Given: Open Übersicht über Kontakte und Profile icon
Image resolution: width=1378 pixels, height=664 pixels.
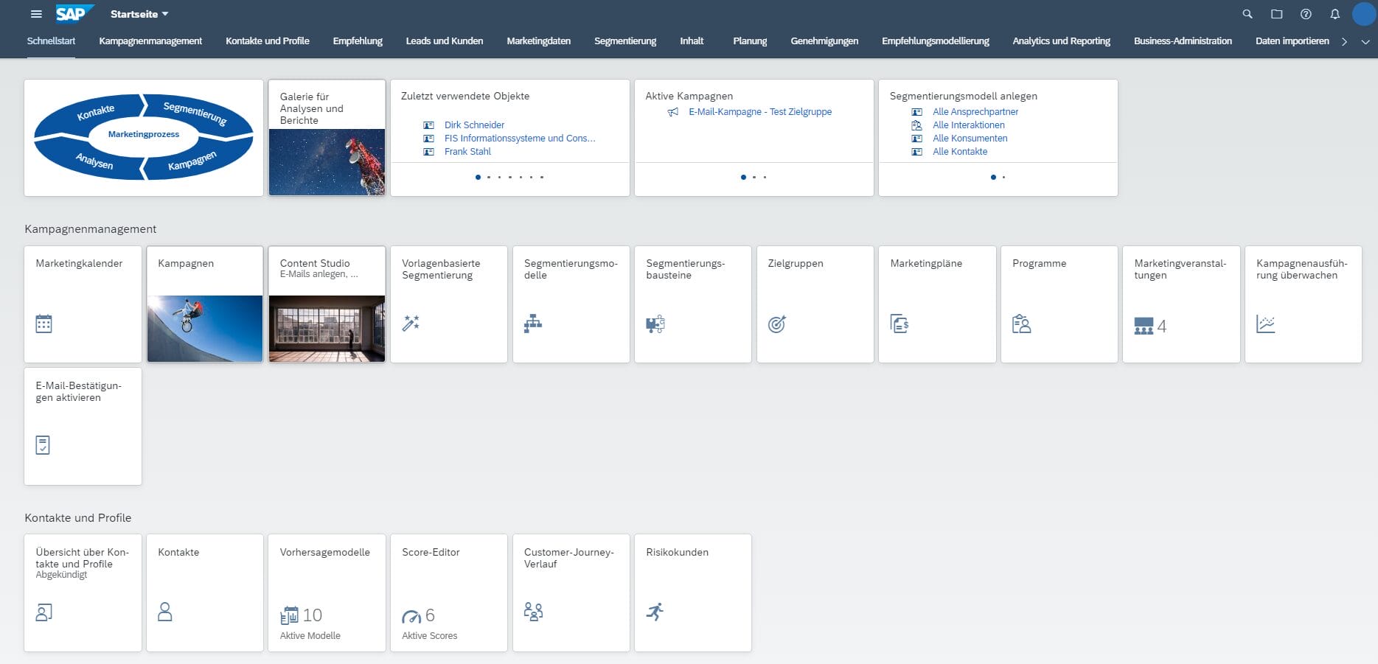Looking at the screenshot, I should [x=44, y=612].
